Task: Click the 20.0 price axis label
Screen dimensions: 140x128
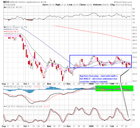Action: click(134, 81)
